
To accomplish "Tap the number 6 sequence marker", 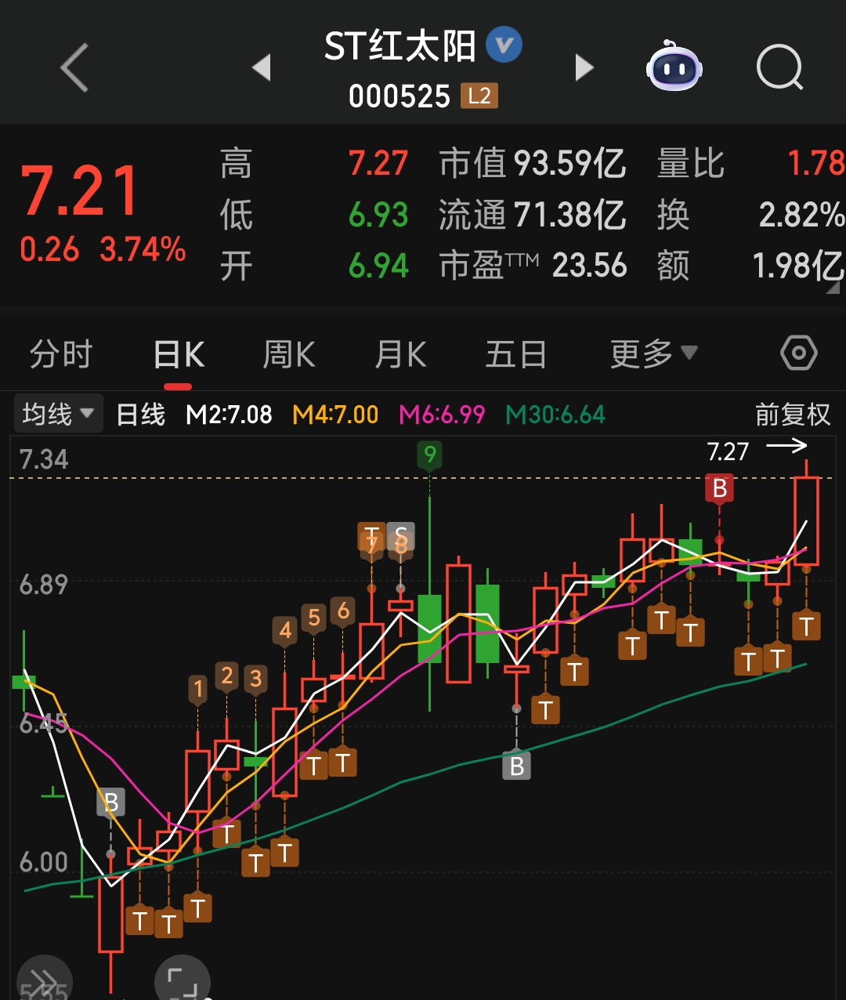I will coord(343,611).
